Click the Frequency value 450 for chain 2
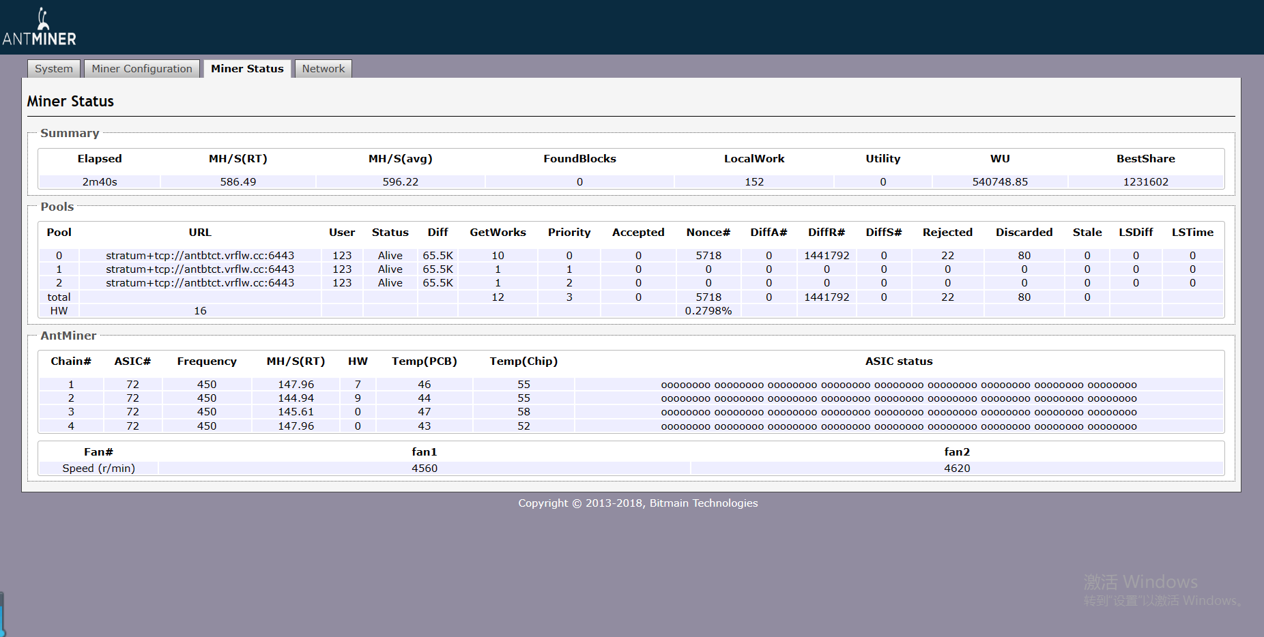1264x637 pixels. point(207,398)
